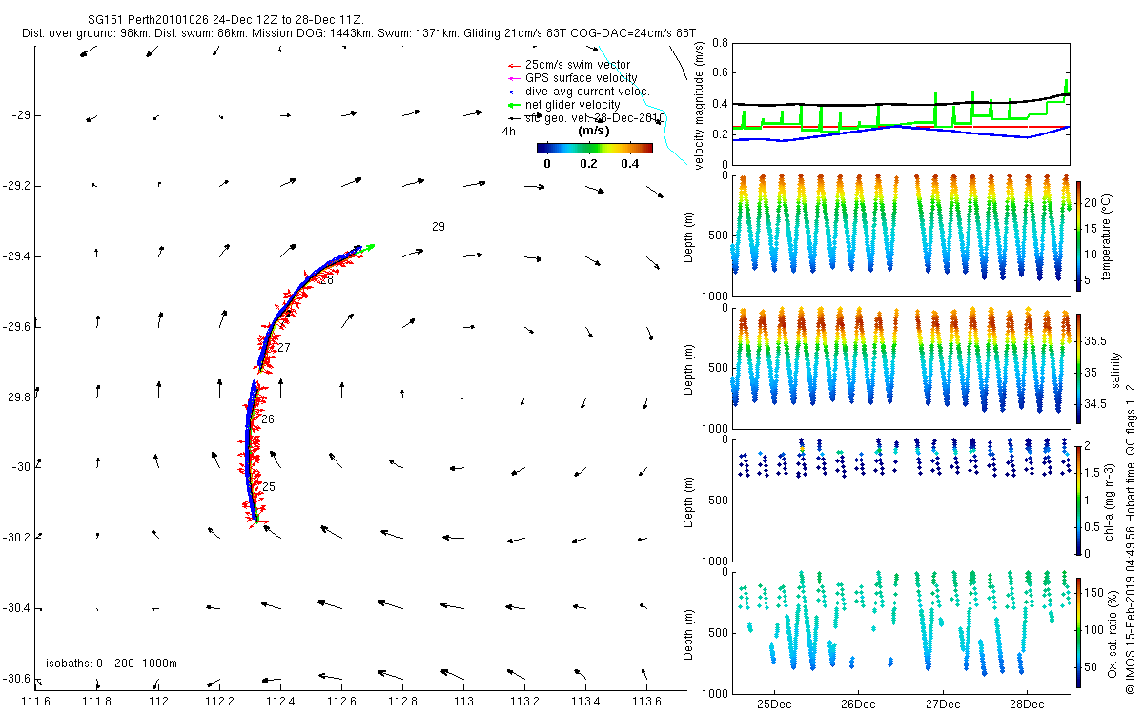Viewport: 1144px width, 715px height.
Task: Click the temperature (°C) colorbar
Action: (1079, 235)
